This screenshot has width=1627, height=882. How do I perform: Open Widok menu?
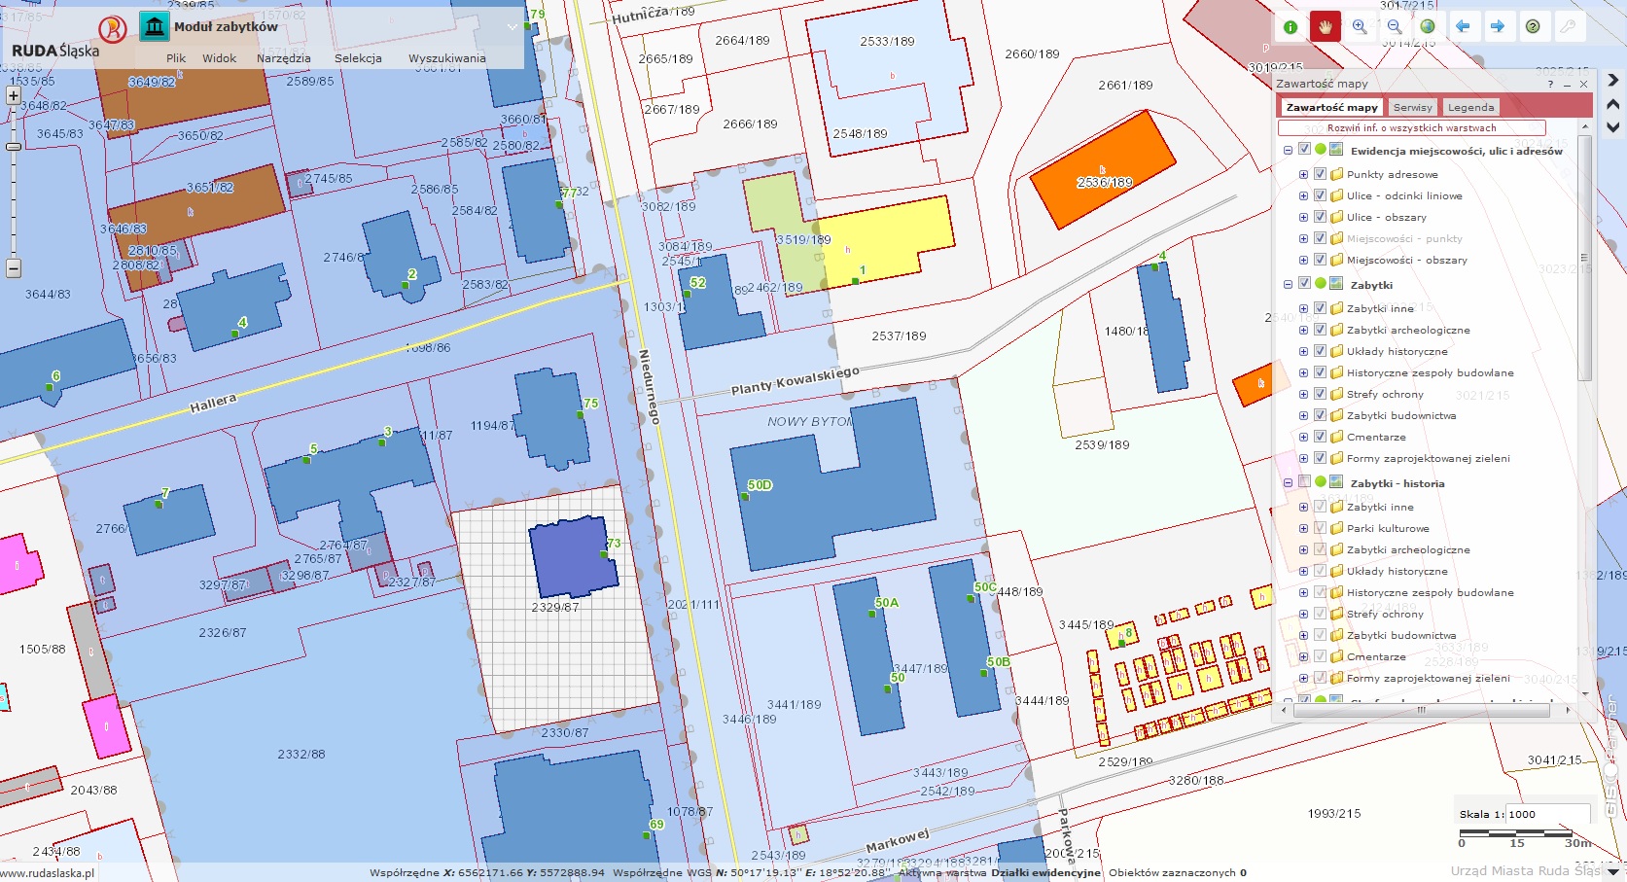pyautogui.click(x=220, y=58)
